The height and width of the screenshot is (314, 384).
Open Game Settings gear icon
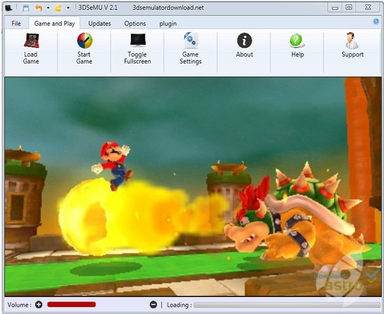(190, 40)
